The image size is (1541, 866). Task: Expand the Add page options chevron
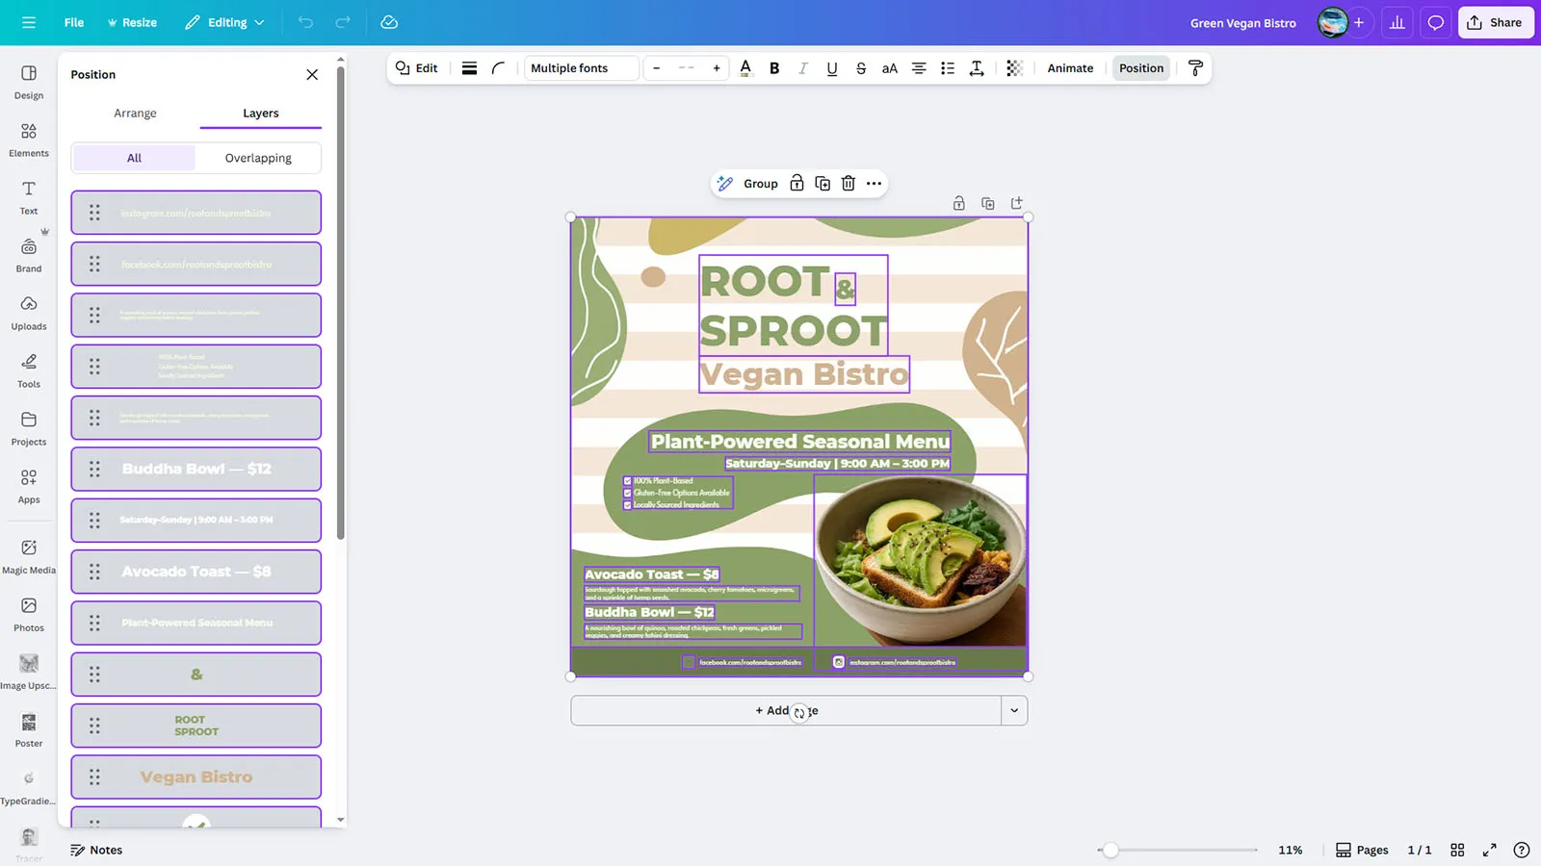coord(1014,711)
